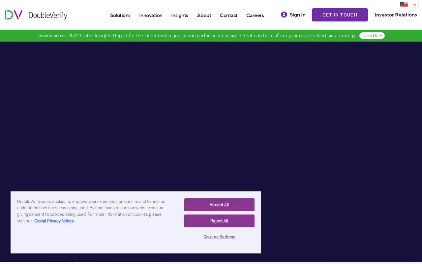422x264 pixels.
Task: Reject all cookies
Action: click(x=219, y=221)
